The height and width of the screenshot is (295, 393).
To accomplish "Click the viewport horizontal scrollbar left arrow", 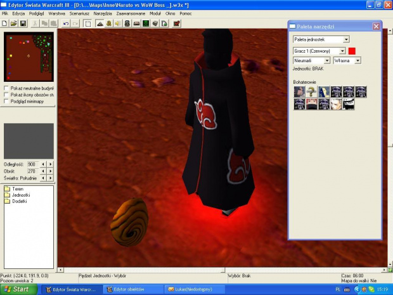I will [60, 270].
